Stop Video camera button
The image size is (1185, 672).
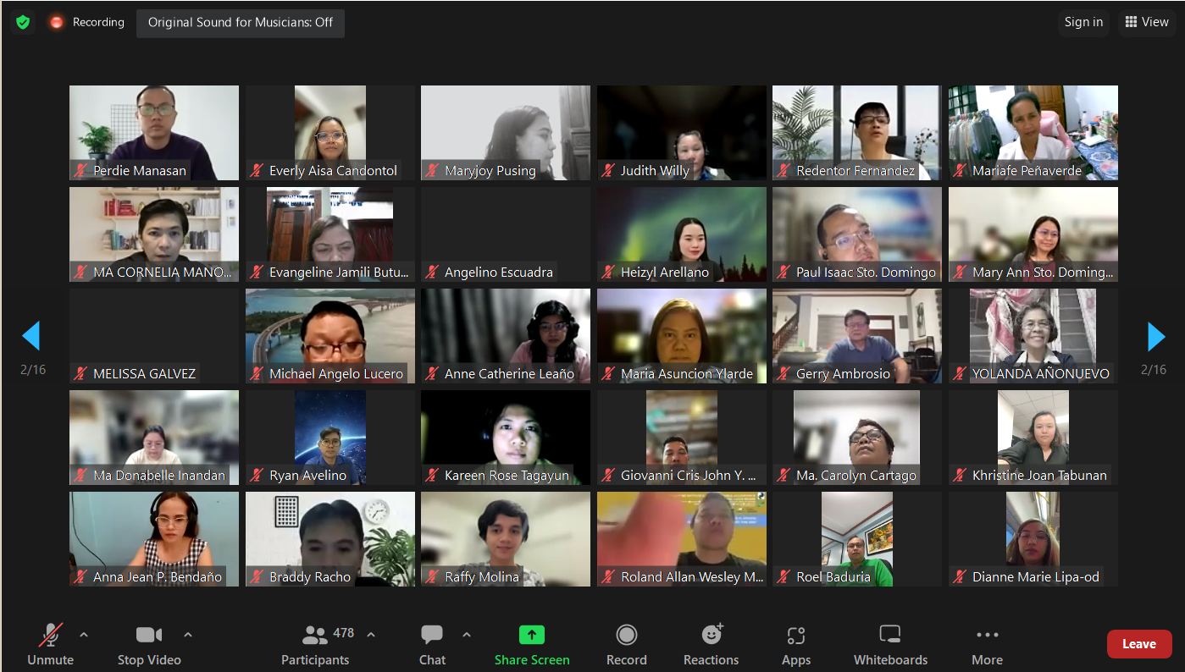click(149, 645)
